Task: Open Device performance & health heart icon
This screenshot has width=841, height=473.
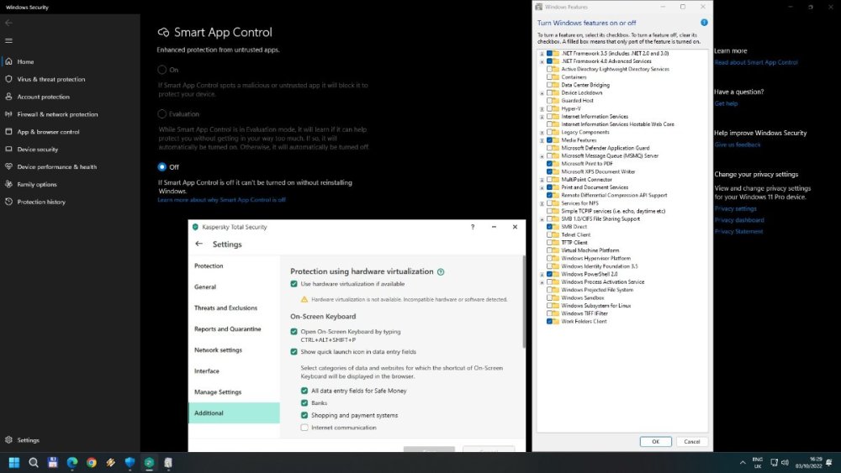Action: (8, 166)
